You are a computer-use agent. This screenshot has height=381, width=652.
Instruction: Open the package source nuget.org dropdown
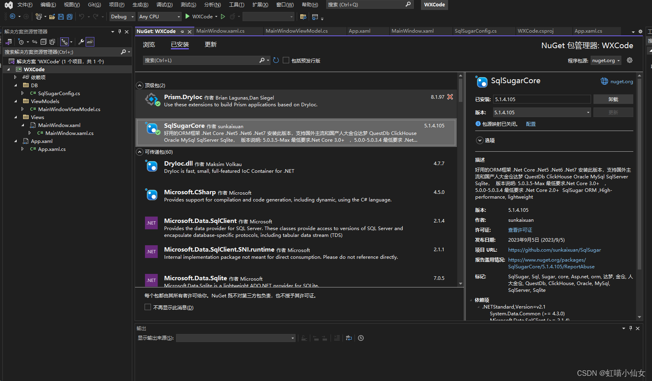[606, 61]
